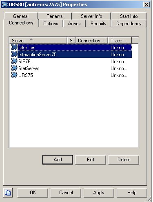The height and width of the screenshot is (202, 153).
Task: Click the SIP76 application icon
Action: coord(14,61)
